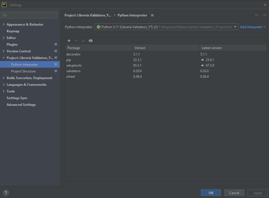Viewport: 269px width, 198px height.
Task: Click the icon beside the Python Interpreter breadcrumb
Action: click(152, 15)
